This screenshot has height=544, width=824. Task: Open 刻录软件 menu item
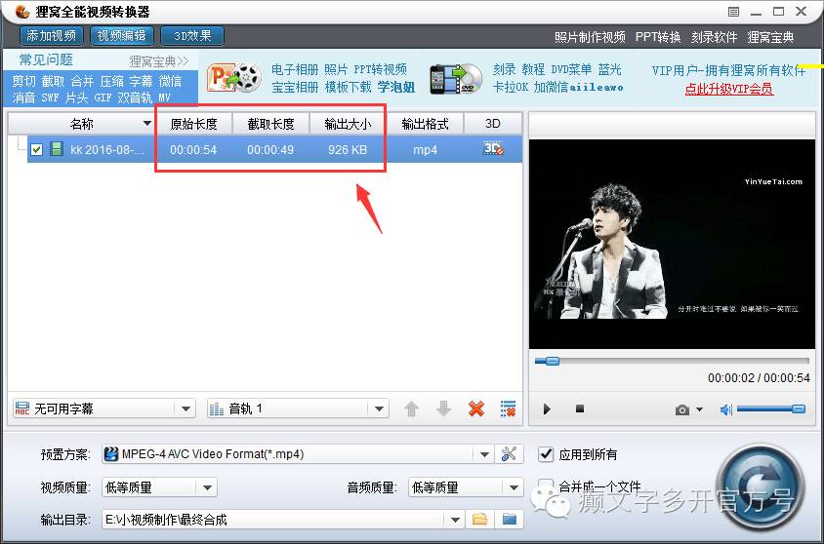[x=715, y=37]
